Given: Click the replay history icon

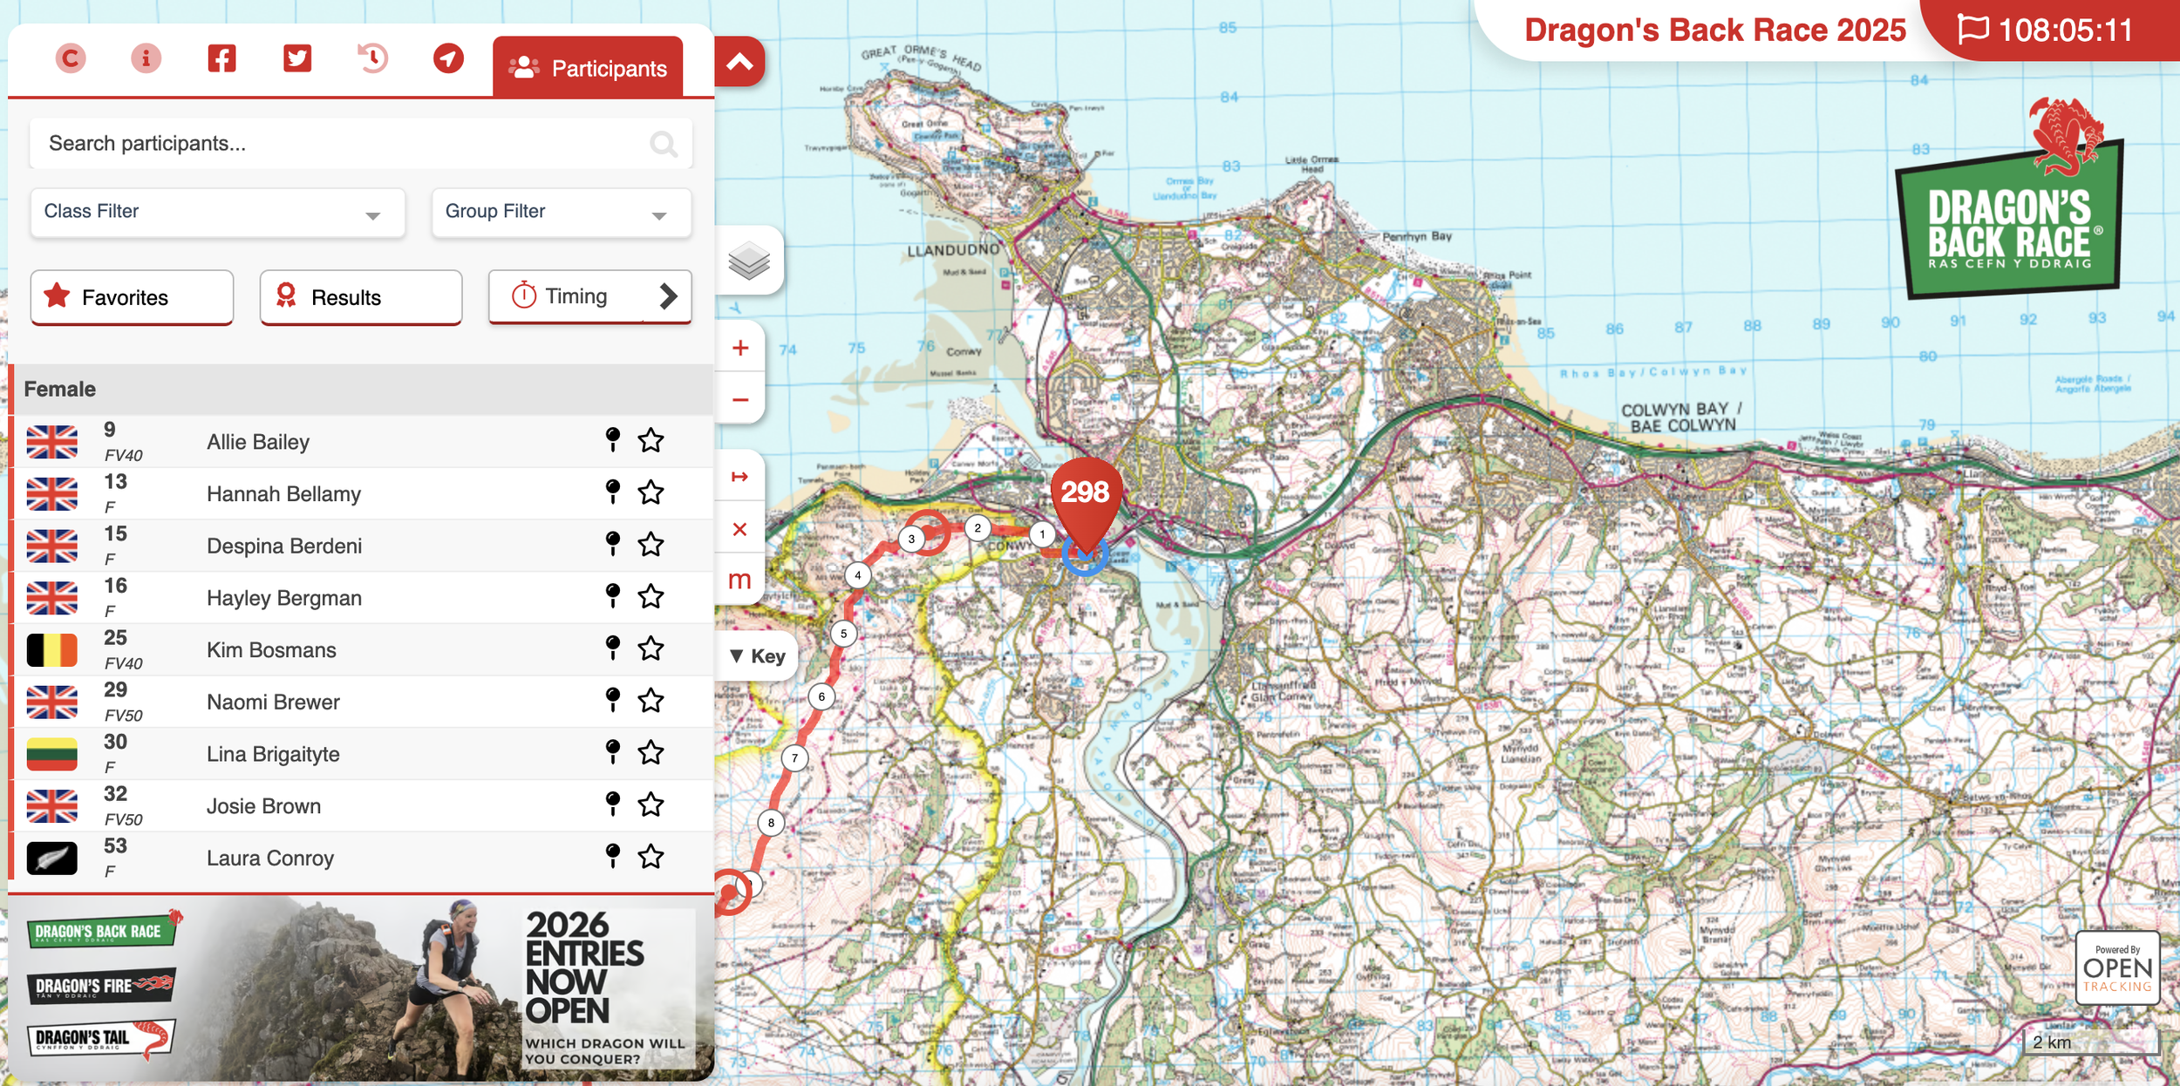Looking at the screenshot, I should [373, 58].
